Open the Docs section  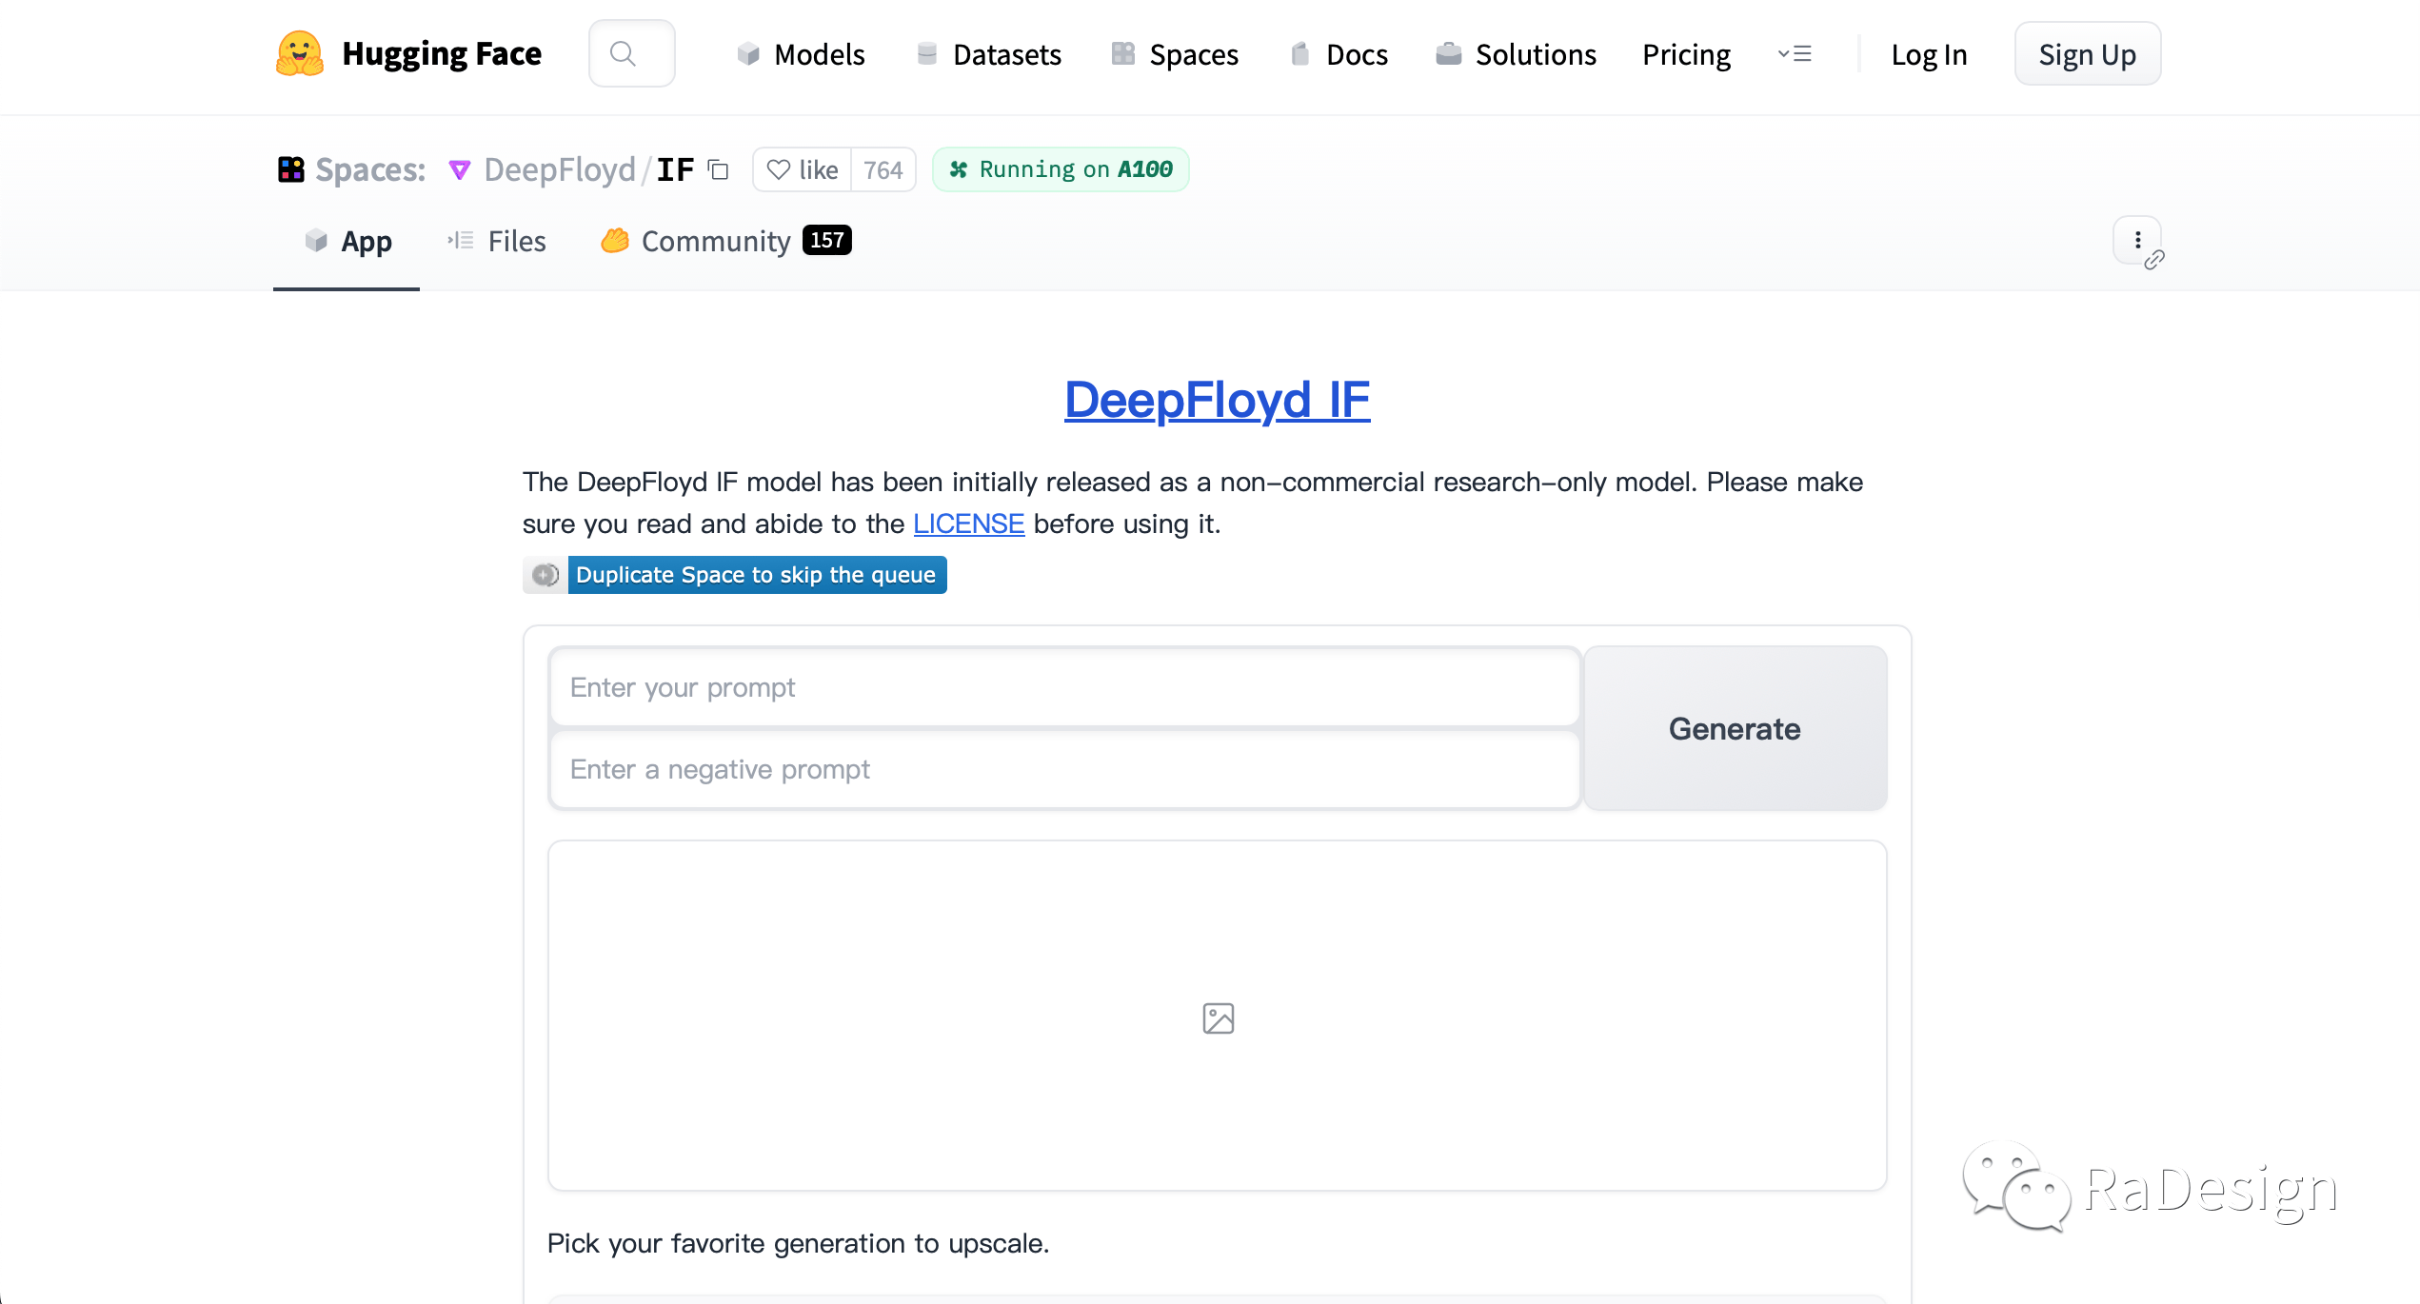point(1339,54)
